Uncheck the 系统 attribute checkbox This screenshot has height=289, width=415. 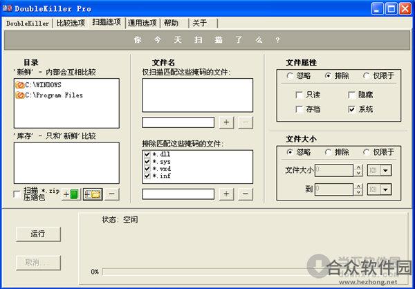(x=351, y=109)
